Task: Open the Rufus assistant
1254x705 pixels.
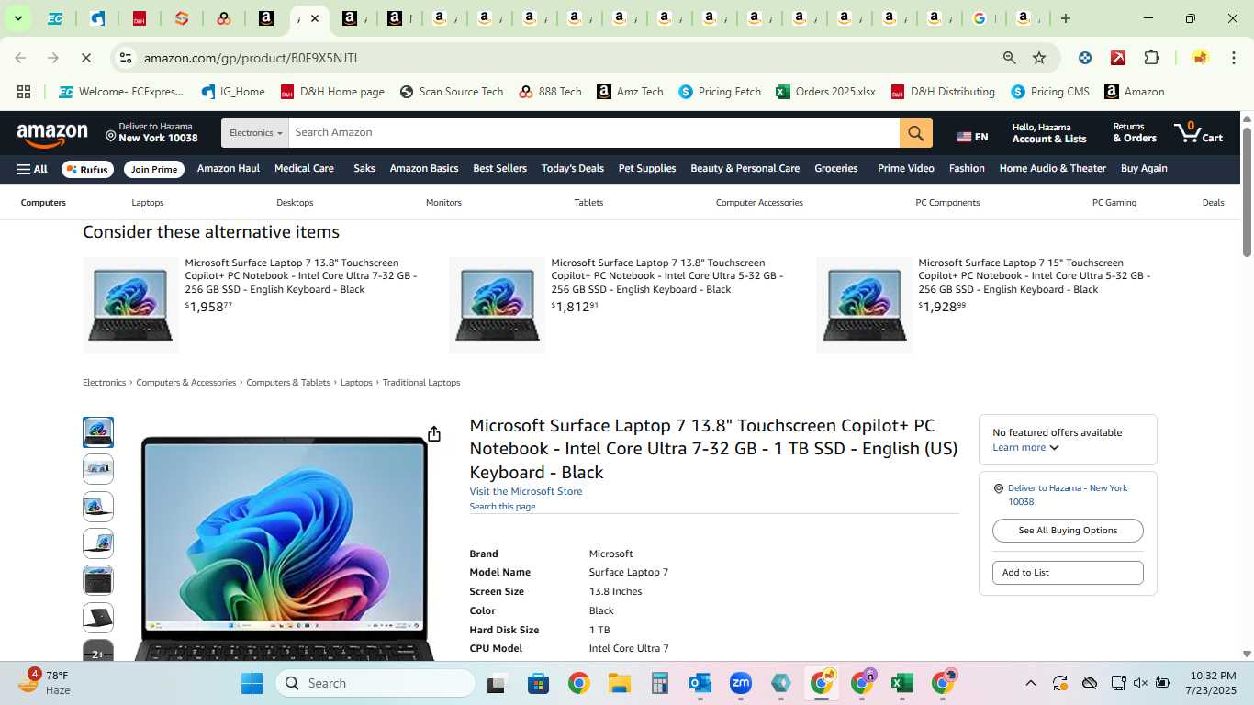Action: pos(87,170)
